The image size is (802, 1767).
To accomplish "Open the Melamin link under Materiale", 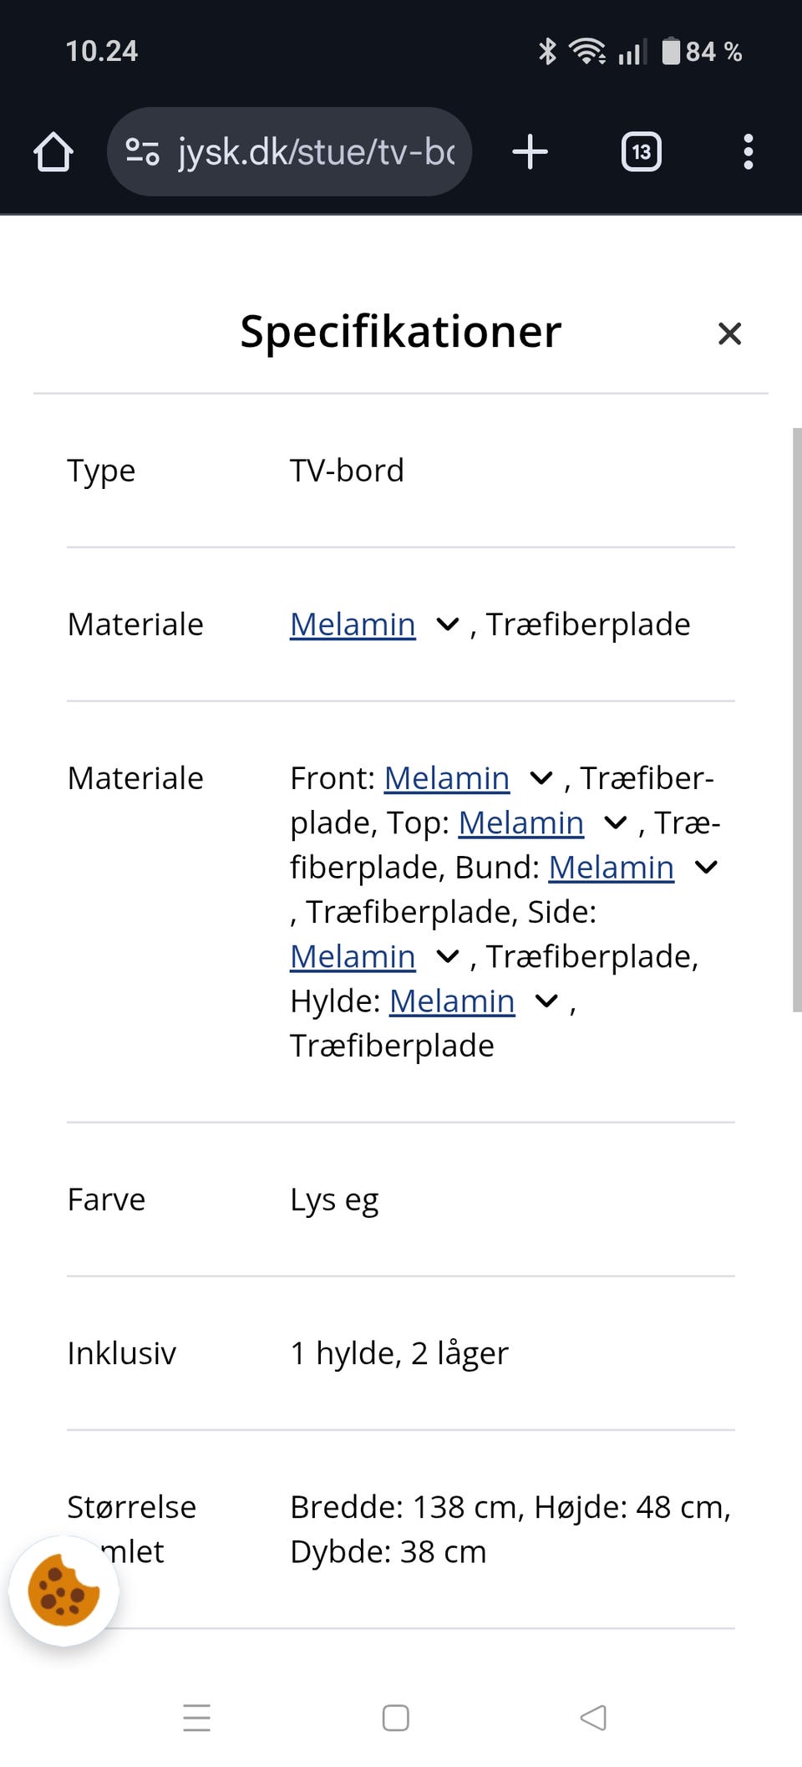I will pos(352,624).
